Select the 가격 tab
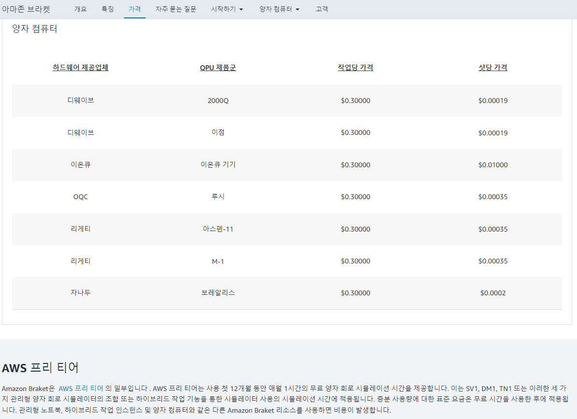 pos(135,9)
